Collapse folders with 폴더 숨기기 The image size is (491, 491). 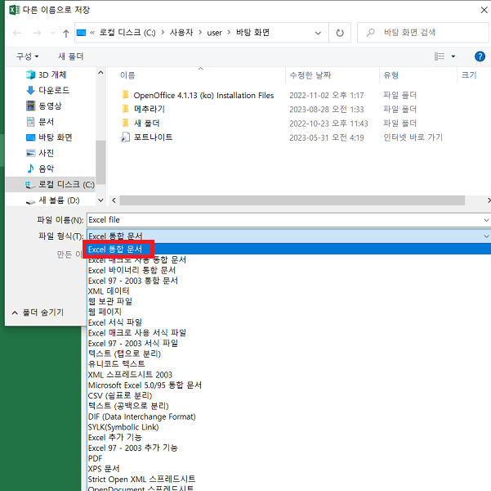coord(38,313)
